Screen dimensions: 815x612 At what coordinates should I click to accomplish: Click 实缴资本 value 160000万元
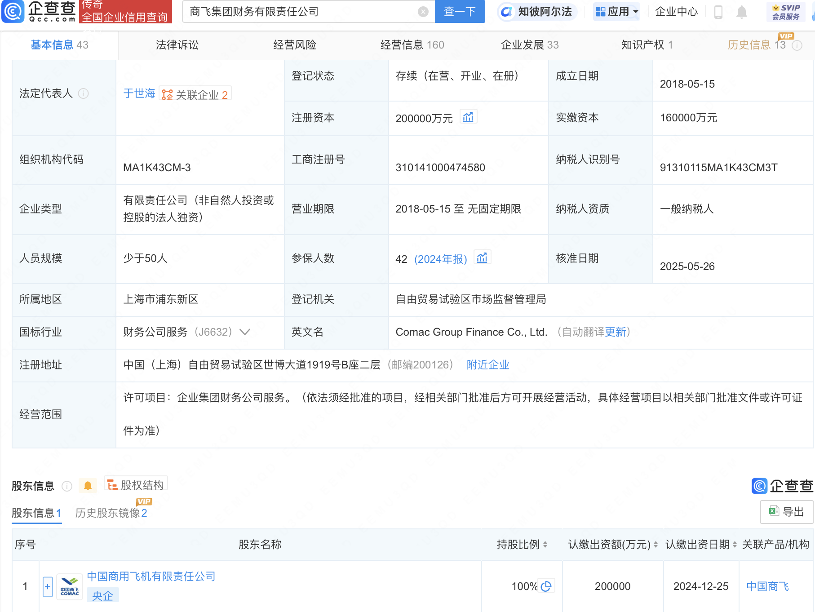tap(688, 118)
